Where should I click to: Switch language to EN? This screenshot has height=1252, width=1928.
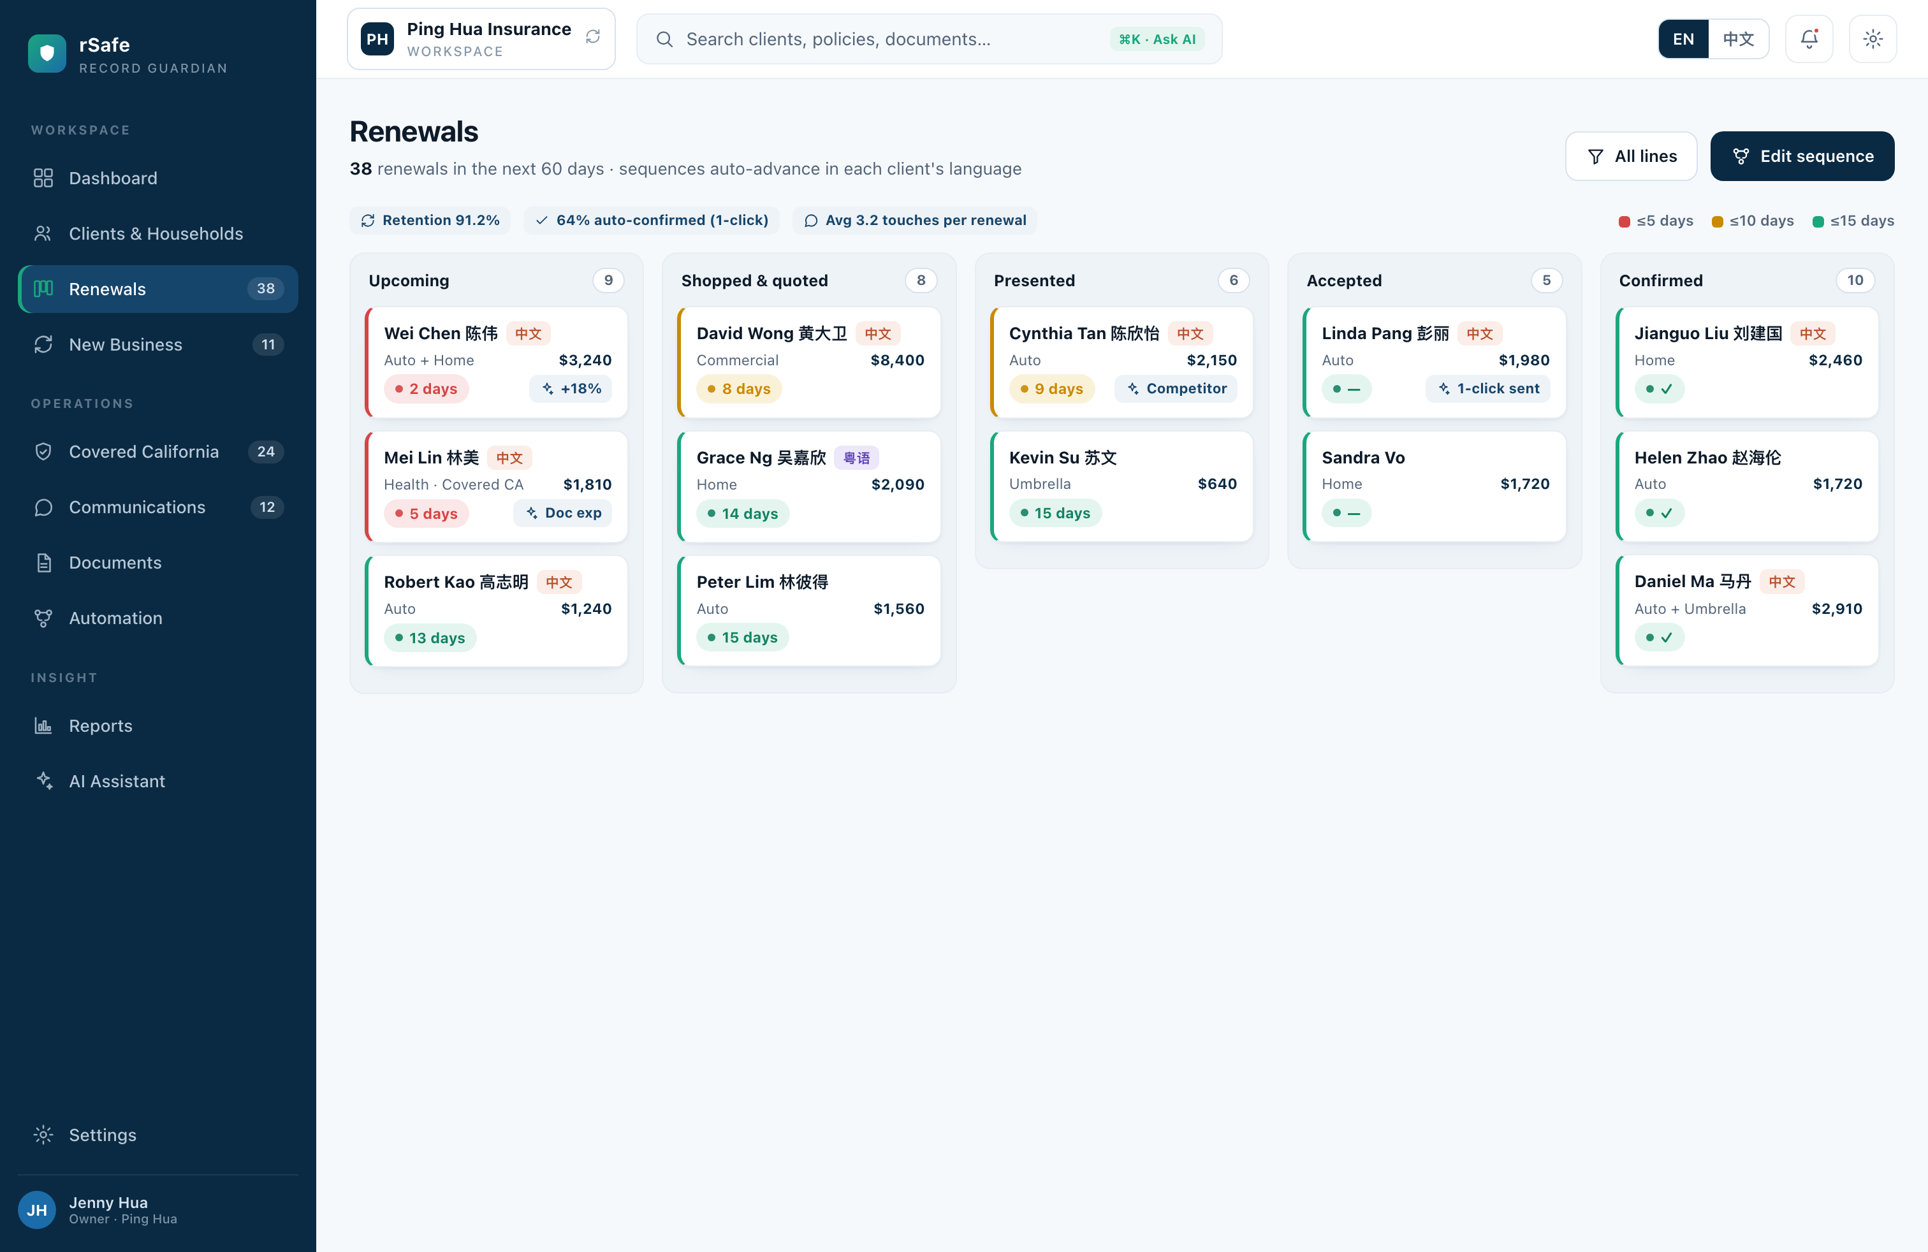pos(1683,39)
